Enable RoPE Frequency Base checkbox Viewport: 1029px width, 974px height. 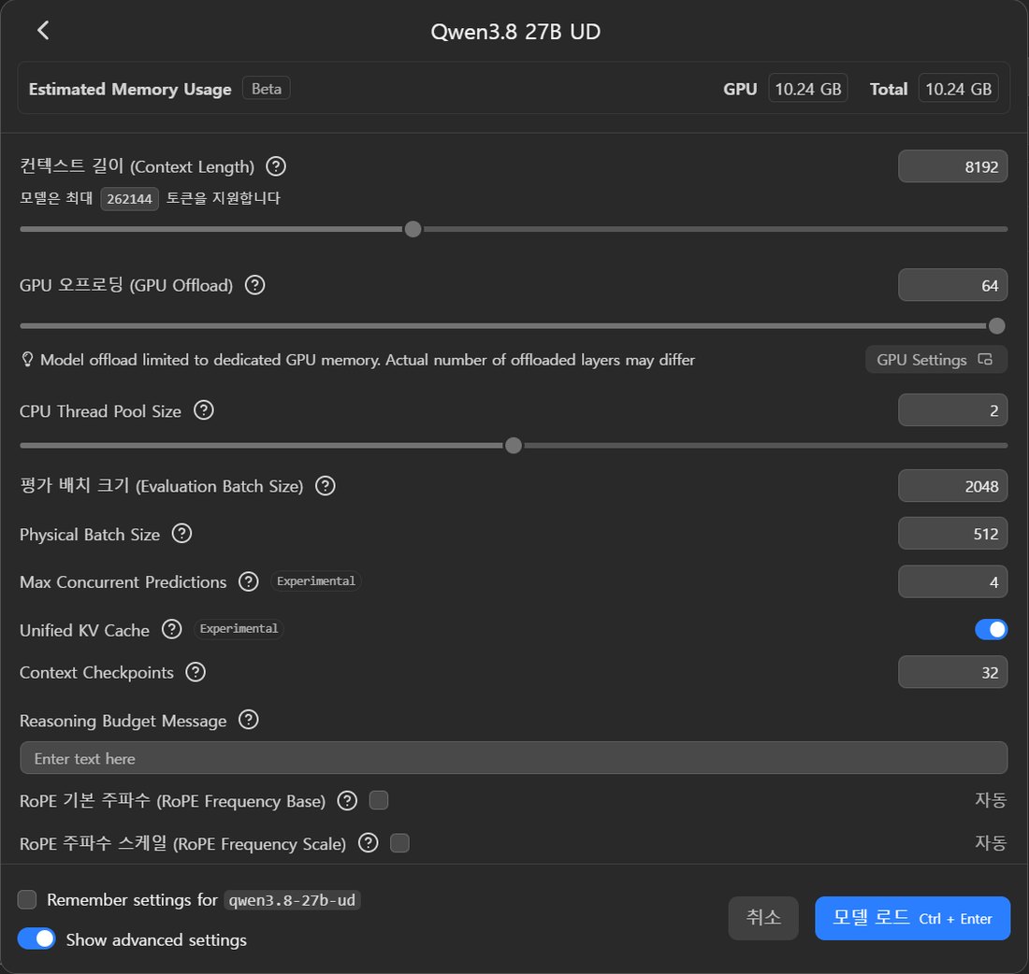pyautogui.click(x=379, y=800)
